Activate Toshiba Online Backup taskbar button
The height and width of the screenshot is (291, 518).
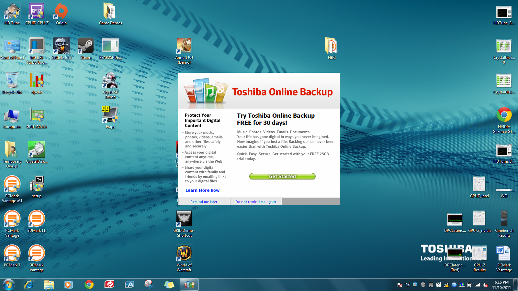pyautogui.click(x=189, y=285)
